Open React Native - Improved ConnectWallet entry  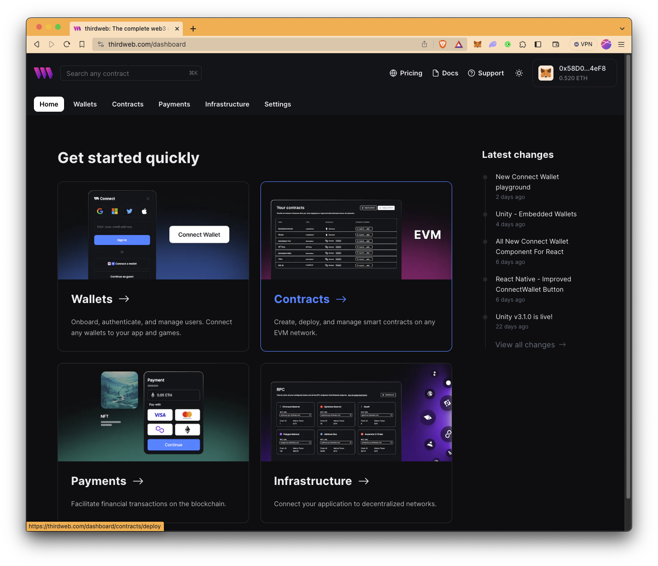pos(533,284)
